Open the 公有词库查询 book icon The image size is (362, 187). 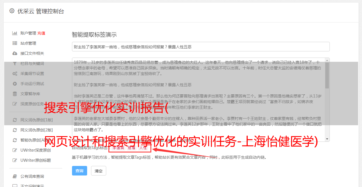coord(15,176)
